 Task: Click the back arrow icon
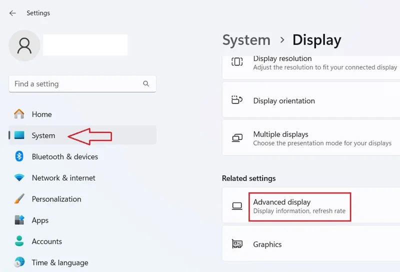[12, 13]
